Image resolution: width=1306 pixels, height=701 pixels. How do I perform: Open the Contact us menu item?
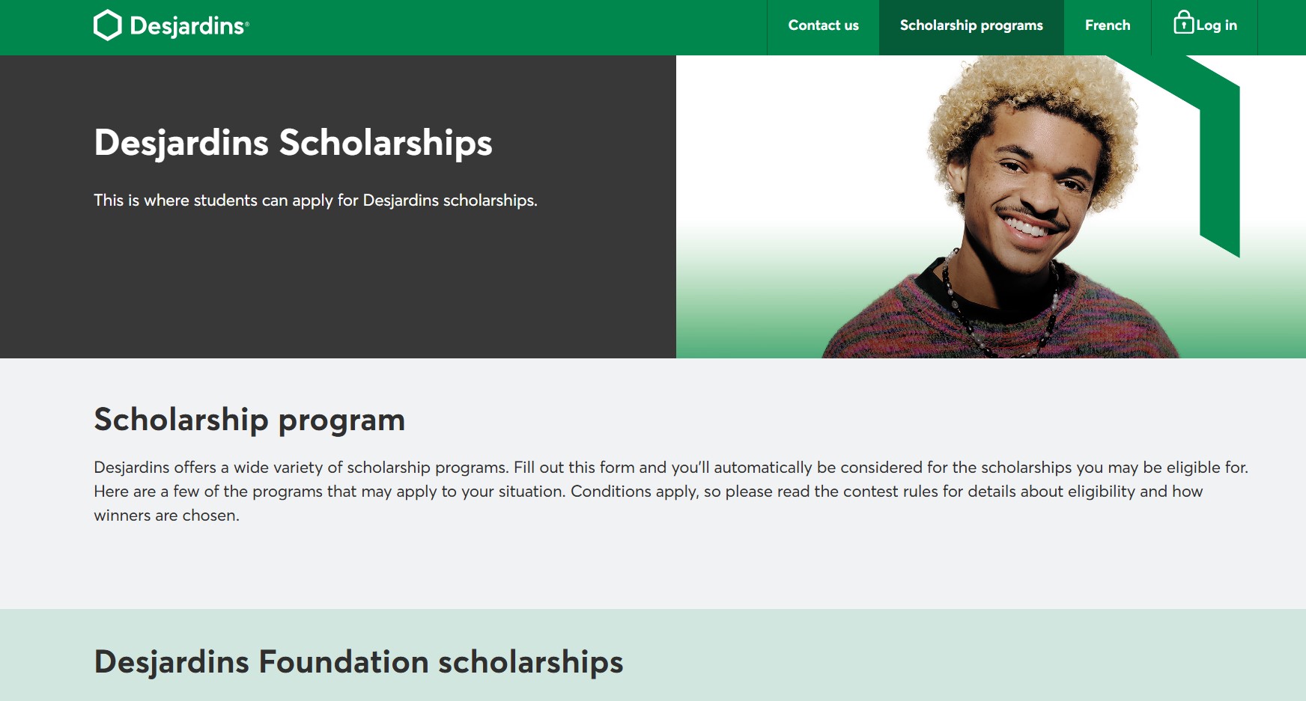pyautogui.click(x=823, y=25)
